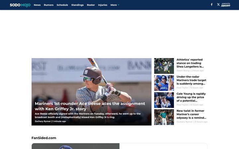Open the Cole Young dugout thumbnail
This screenshot has width=239, height=149.
tap(164, 100)
